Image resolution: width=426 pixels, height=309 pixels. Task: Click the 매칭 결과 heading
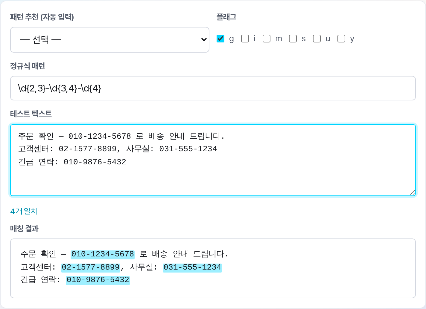pos(24,229)
